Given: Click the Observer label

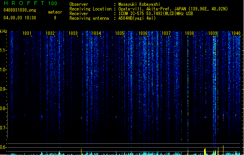Looking at the screenshot, I should click(79, 4).
